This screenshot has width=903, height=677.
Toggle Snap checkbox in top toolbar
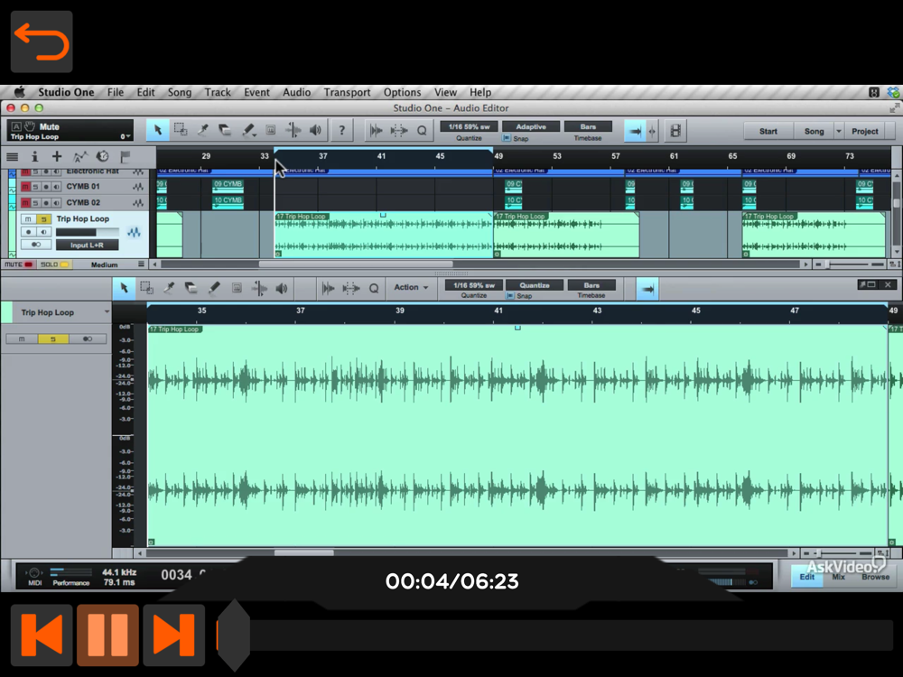(507, 138)
